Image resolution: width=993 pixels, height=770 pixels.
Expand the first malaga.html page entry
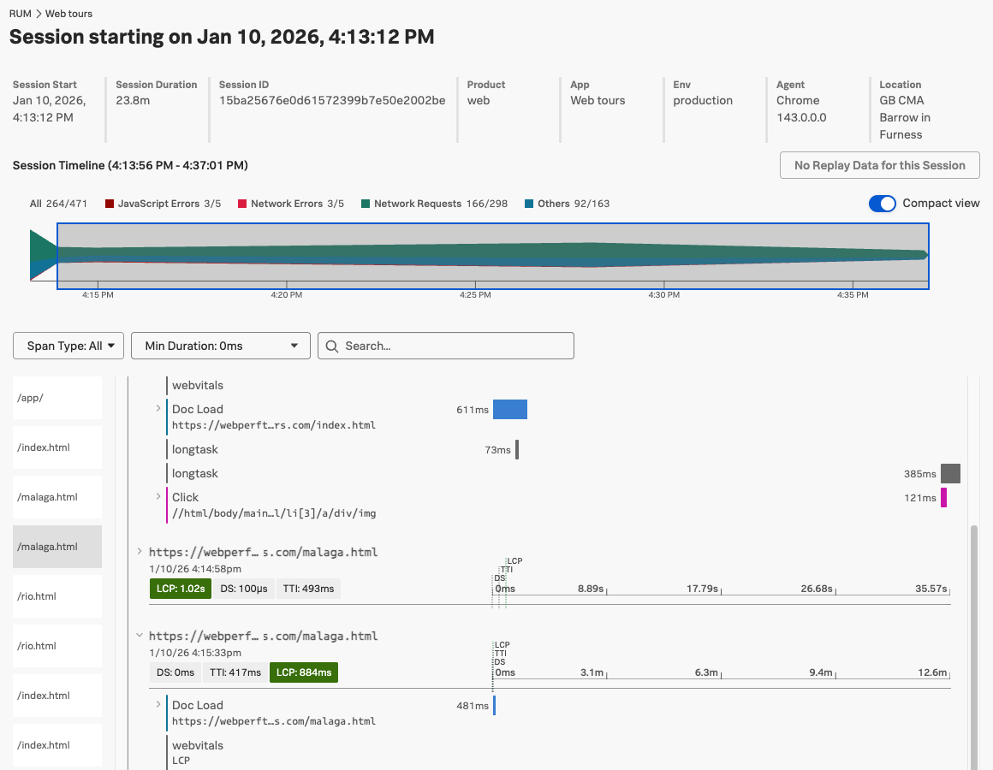tap(141, 551)
